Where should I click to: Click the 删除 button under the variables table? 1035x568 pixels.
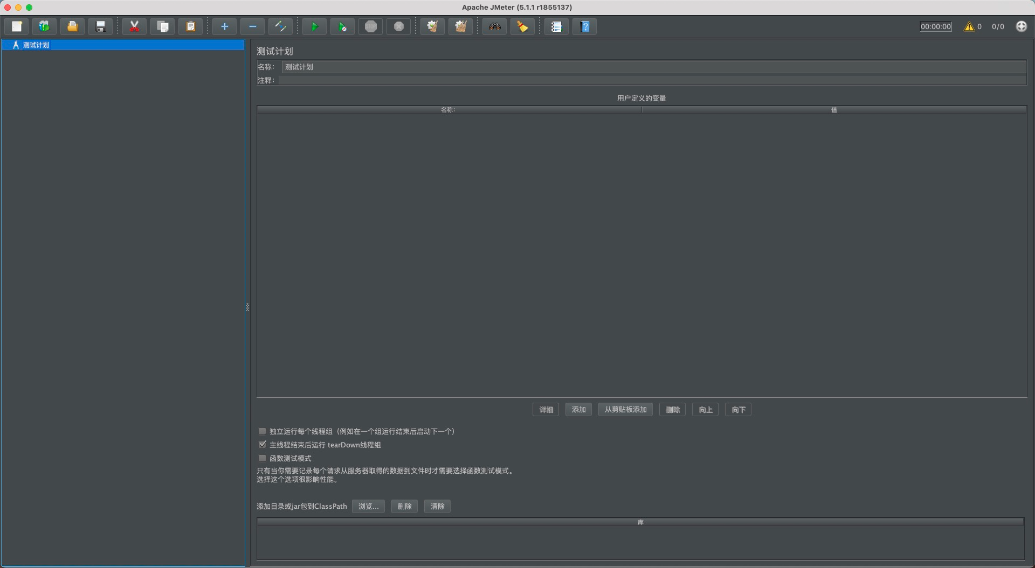point(672,410)
